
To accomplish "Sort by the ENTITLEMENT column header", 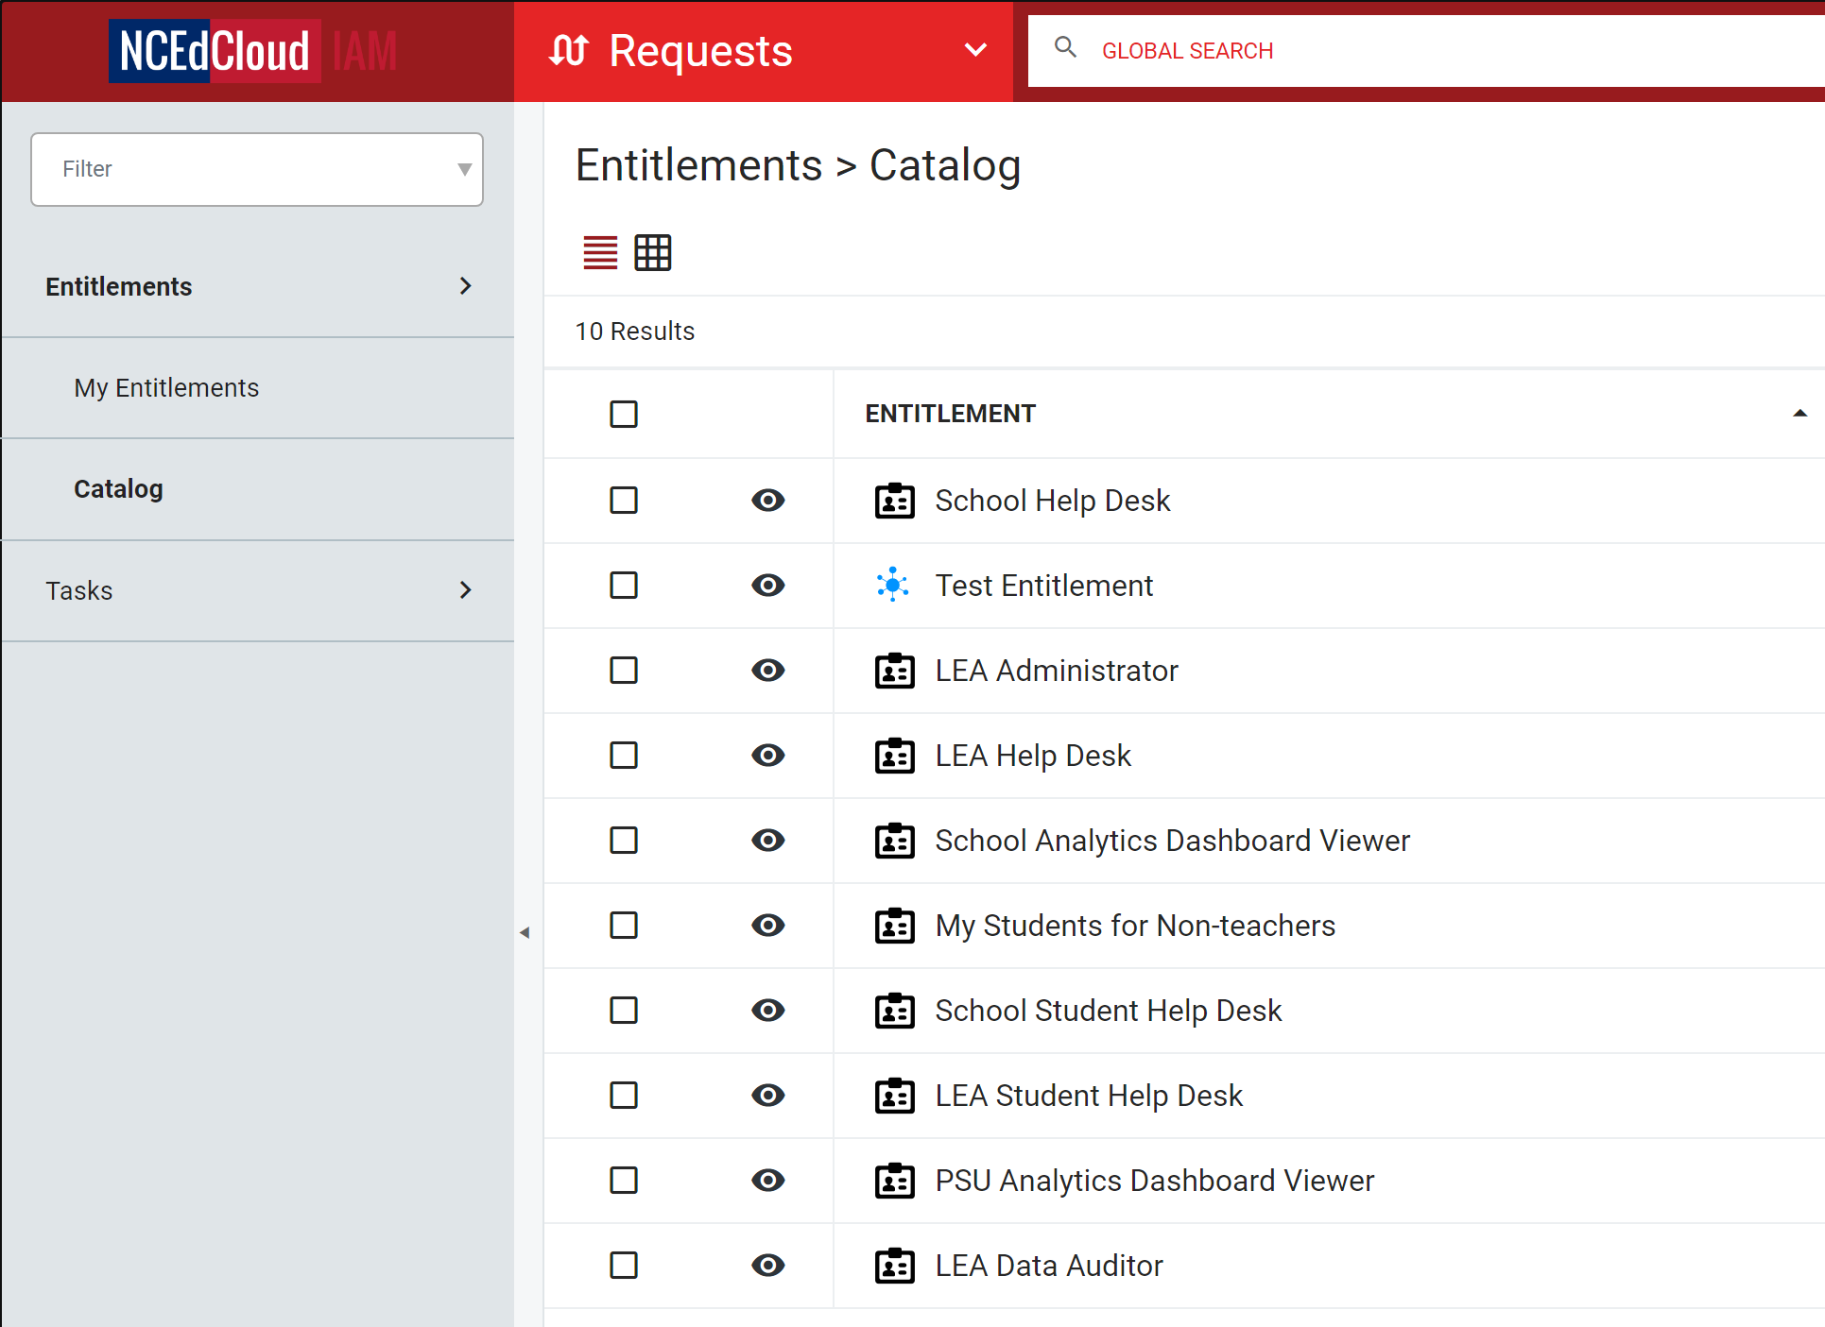I will point(950,414).
